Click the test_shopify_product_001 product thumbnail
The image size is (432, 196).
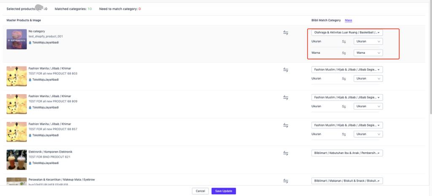pos(16,39)
